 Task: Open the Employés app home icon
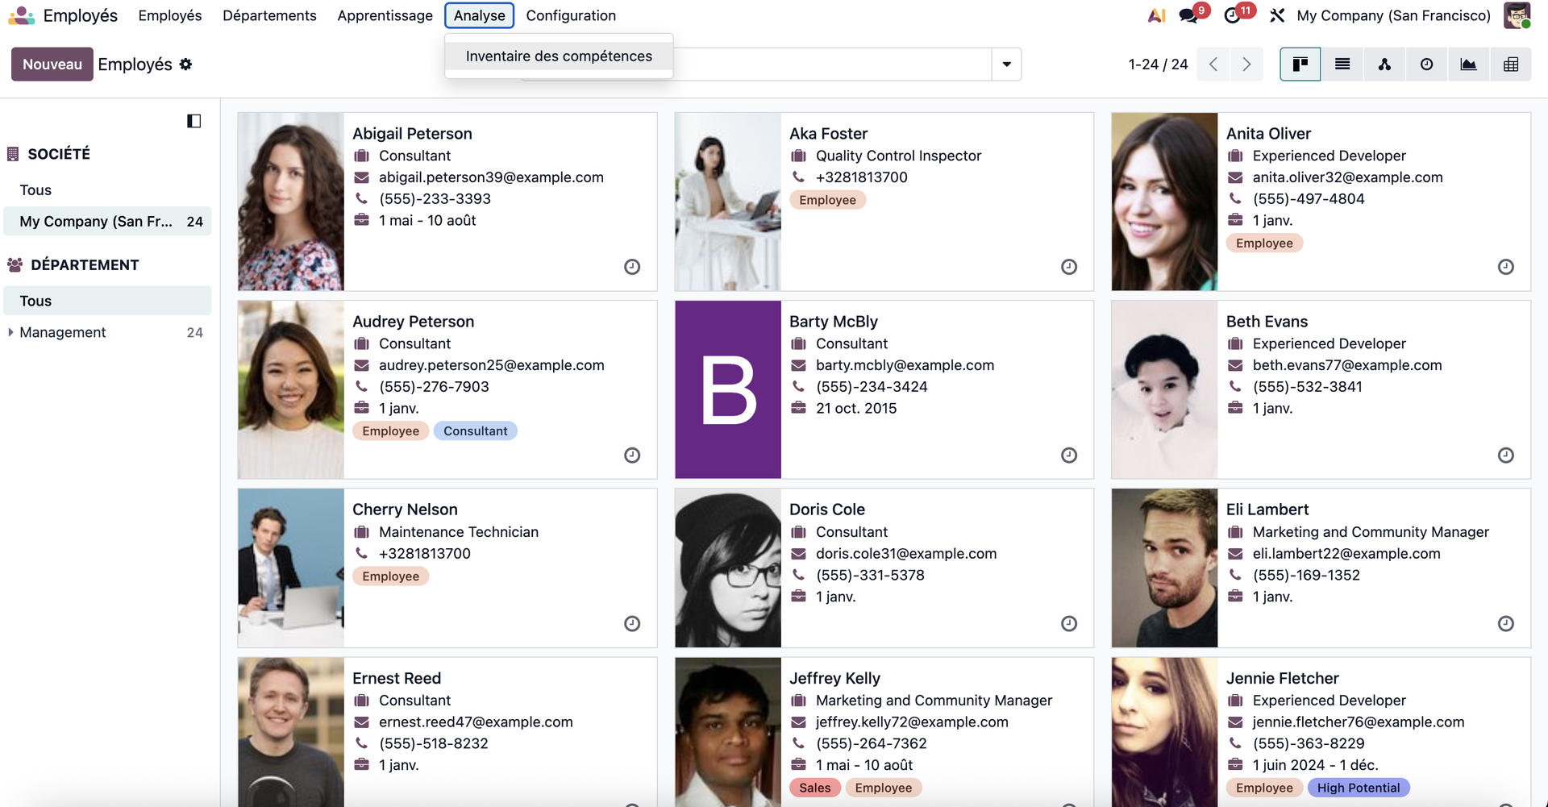click(x=21, y=15)
